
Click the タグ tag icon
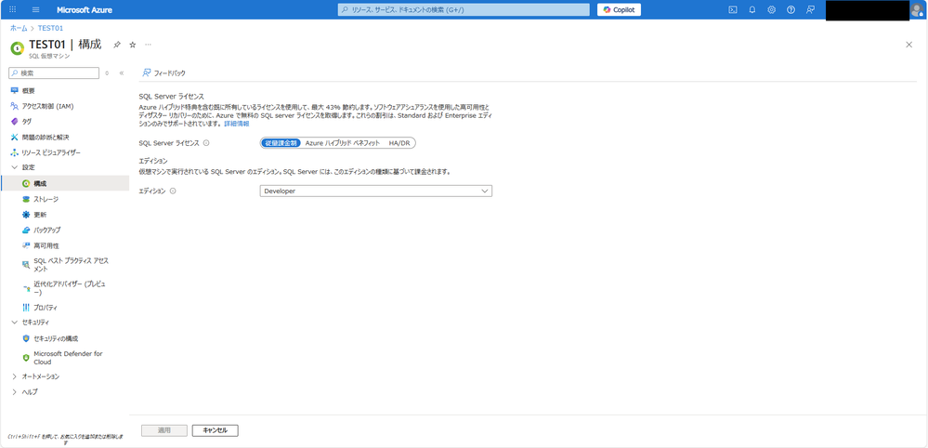pyautogui.click(x=15, y=122)
